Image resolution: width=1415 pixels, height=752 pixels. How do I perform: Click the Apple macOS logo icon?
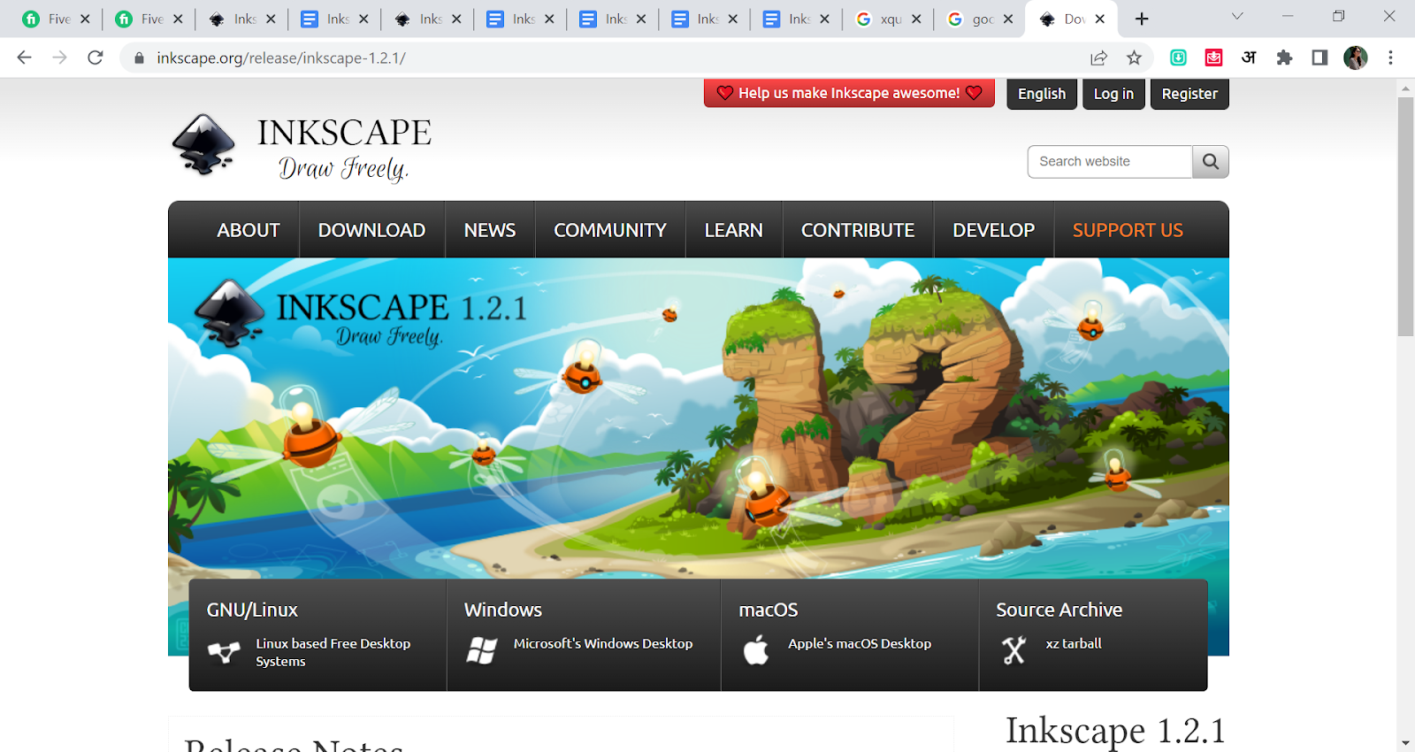[756, 650]
